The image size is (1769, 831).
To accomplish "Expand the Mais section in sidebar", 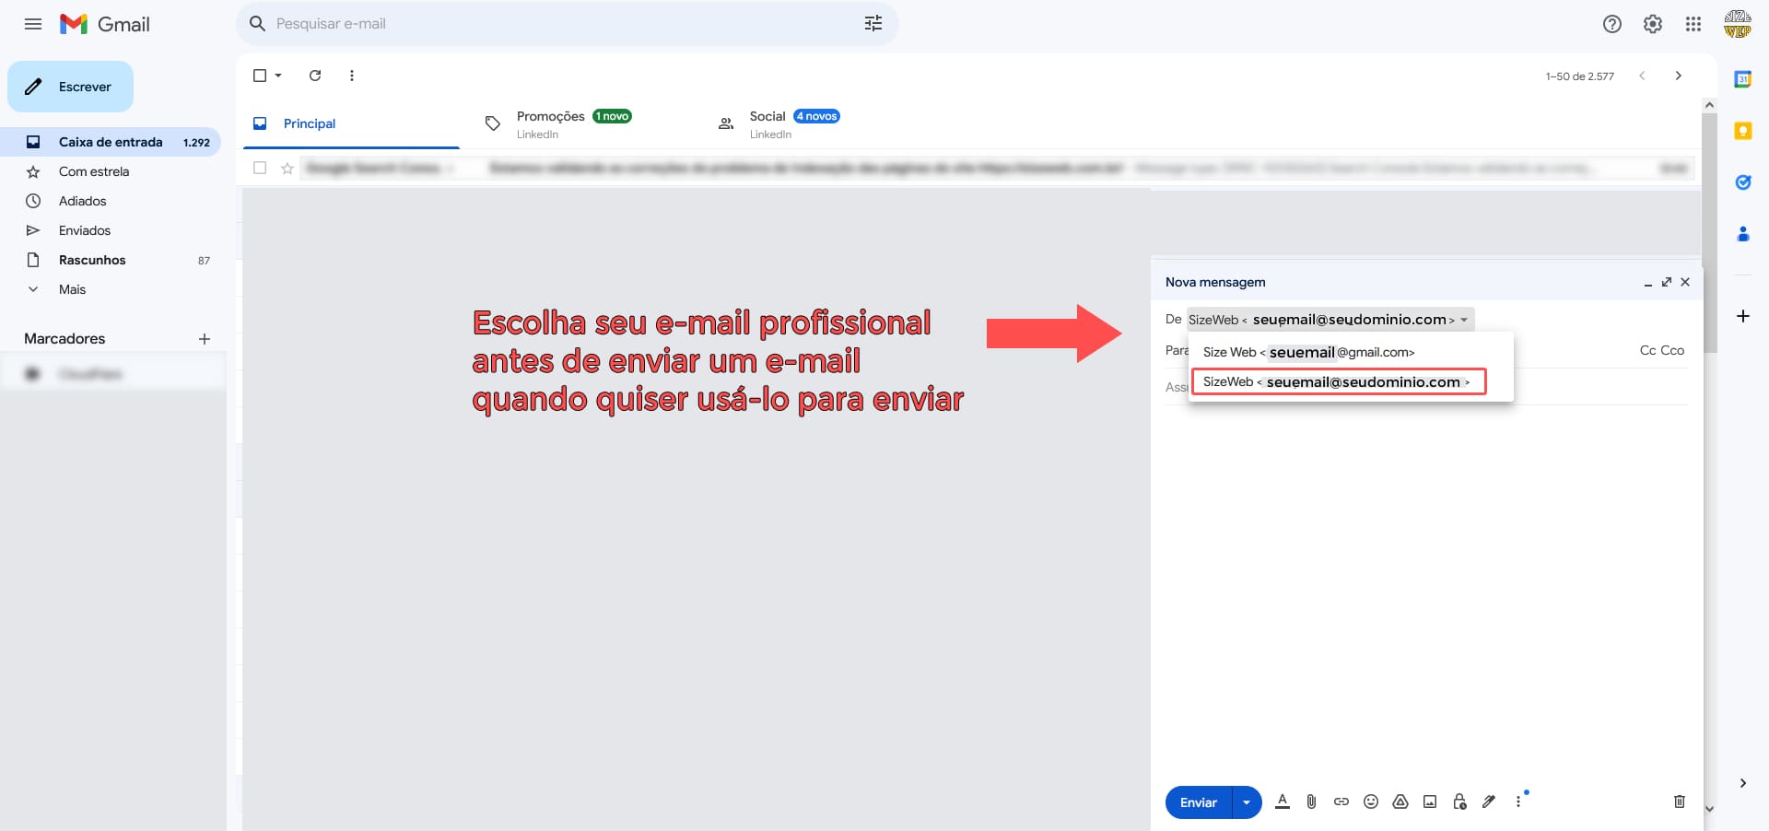I will click(x=72, y=289).
